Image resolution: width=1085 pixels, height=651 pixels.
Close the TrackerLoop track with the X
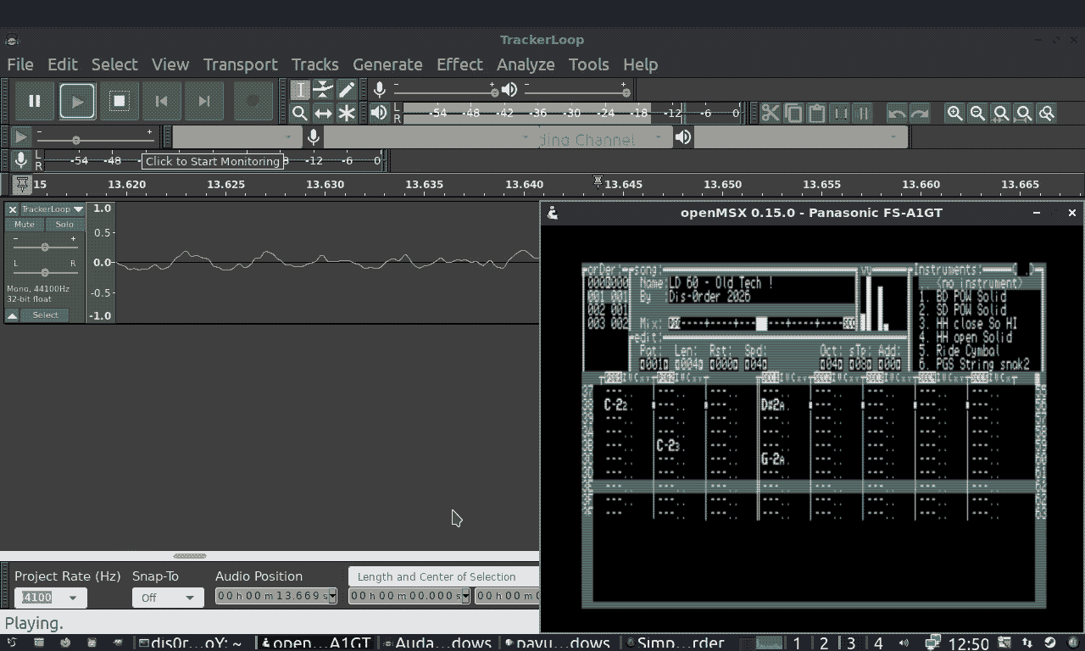pos(13,209)
